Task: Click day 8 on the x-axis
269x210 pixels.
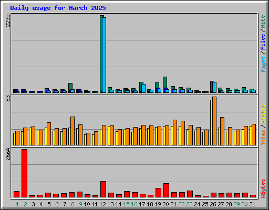Action: click(73, 204)
